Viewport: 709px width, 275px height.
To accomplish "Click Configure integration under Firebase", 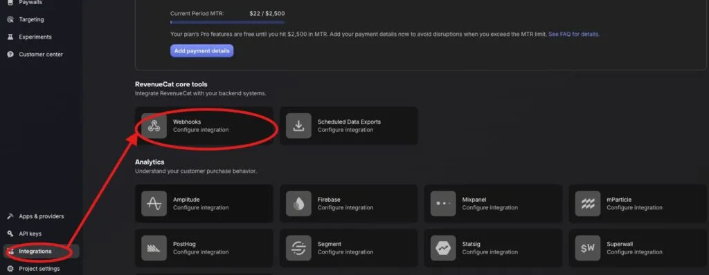I will click(x=345, y=208).
